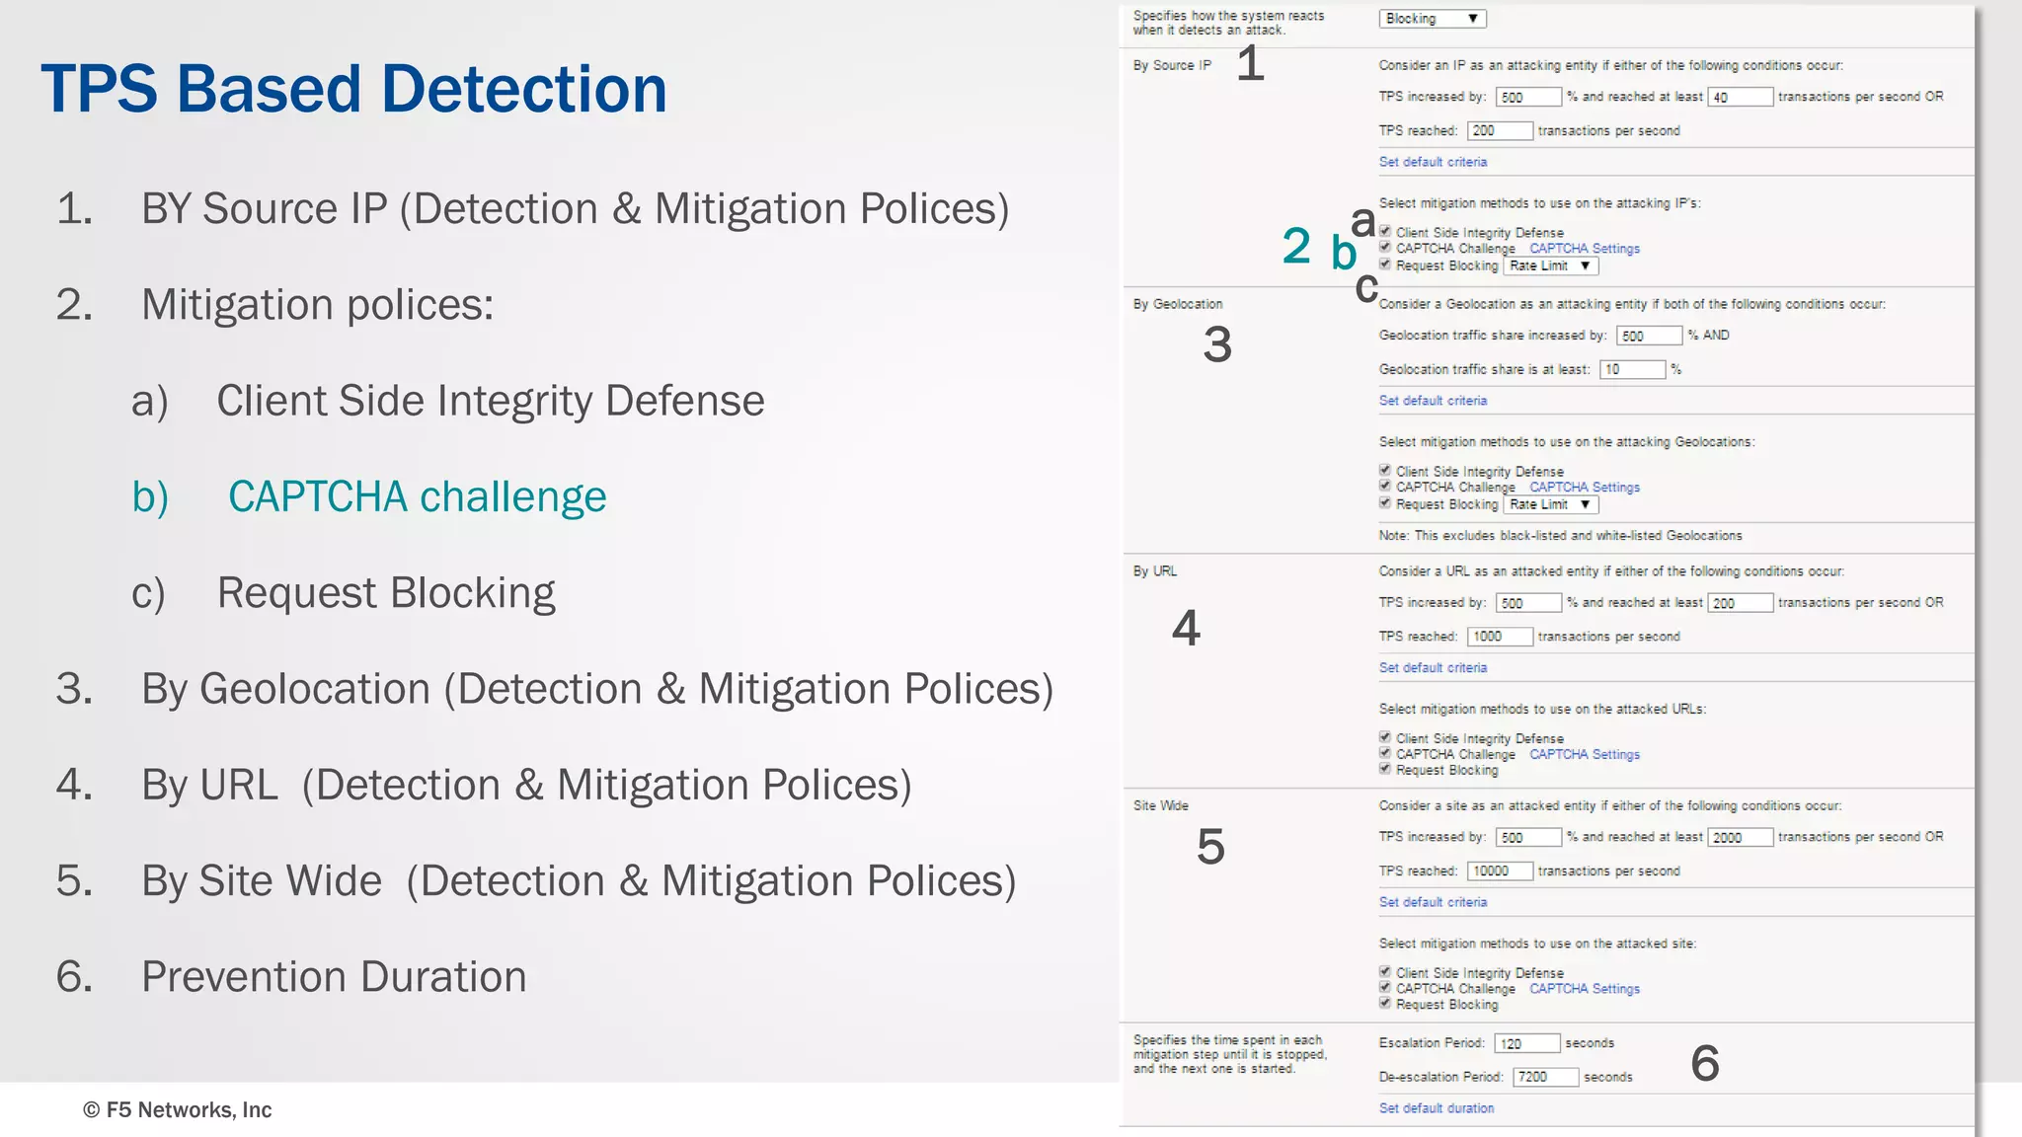
Task: Click Set default criteria under By Source IP
Action: pyautogui.click(x=1433, y=162)
